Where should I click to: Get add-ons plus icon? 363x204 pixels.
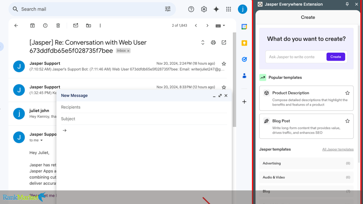coord(244,102)
